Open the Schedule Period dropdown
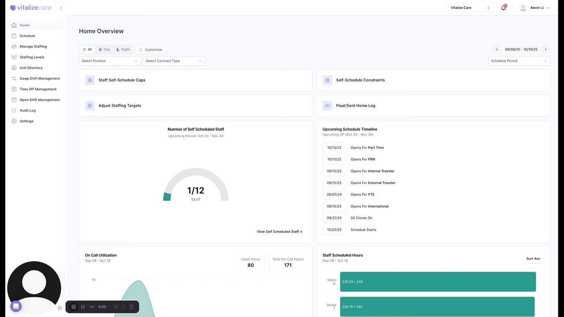This screenshot has width=564, height=317. tap(519, 61)
